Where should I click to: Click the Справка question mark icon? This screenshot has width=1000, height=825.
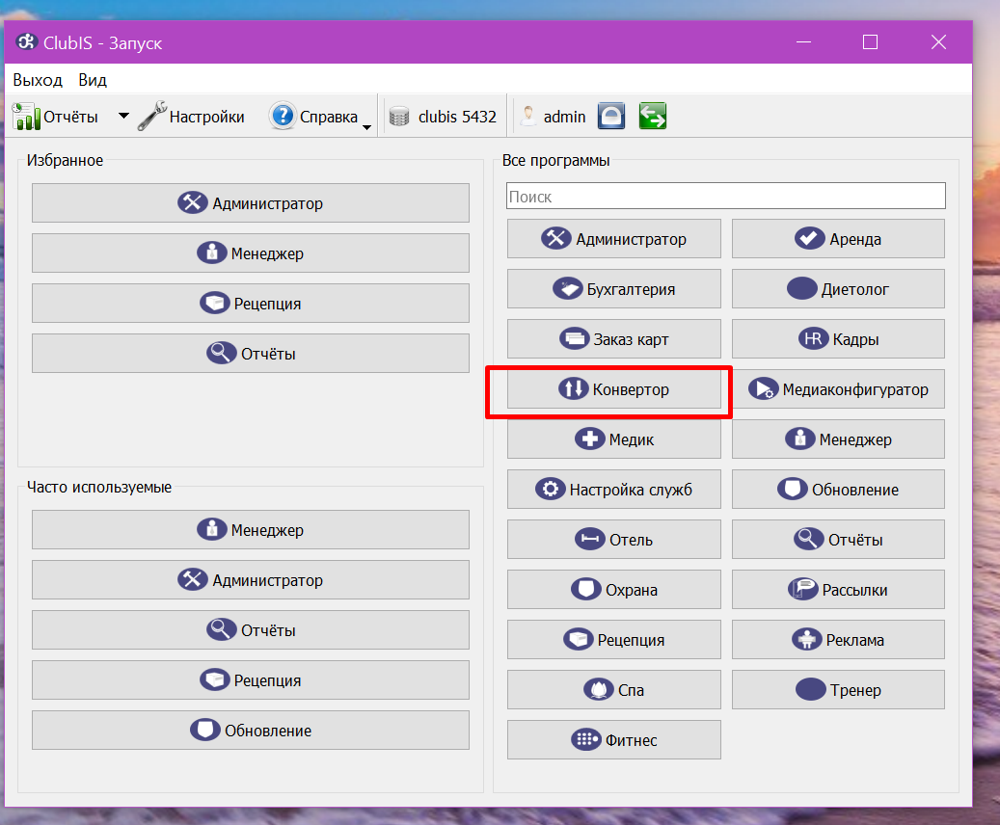coord(282,116)
